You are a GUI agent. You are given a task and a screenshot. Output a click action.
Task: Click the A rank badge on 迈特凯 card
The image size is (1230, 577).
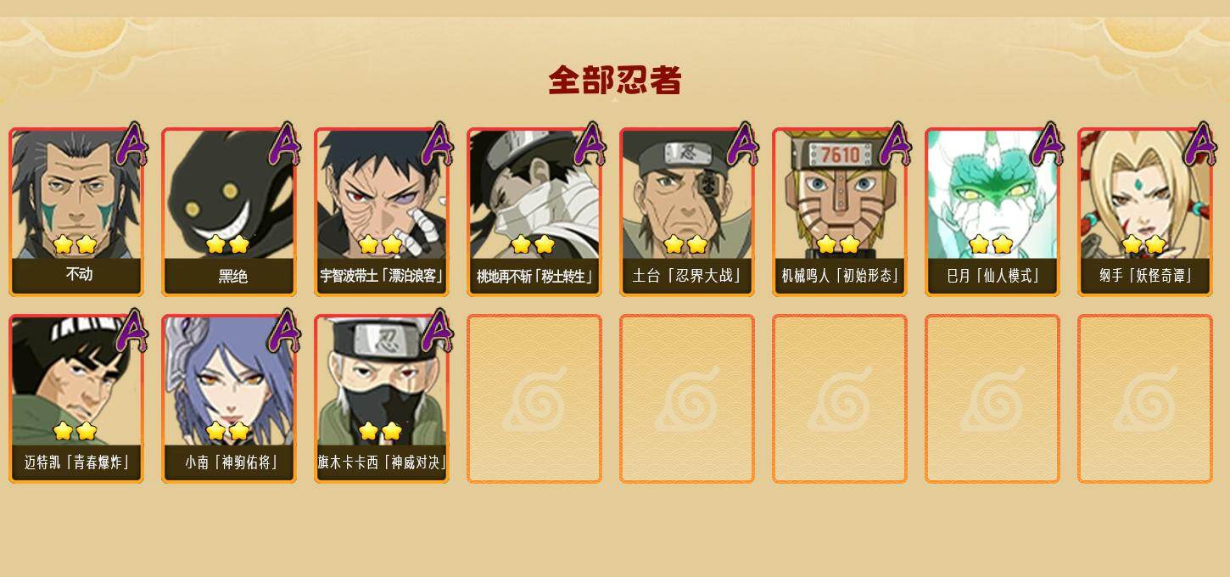click(131, 331)
